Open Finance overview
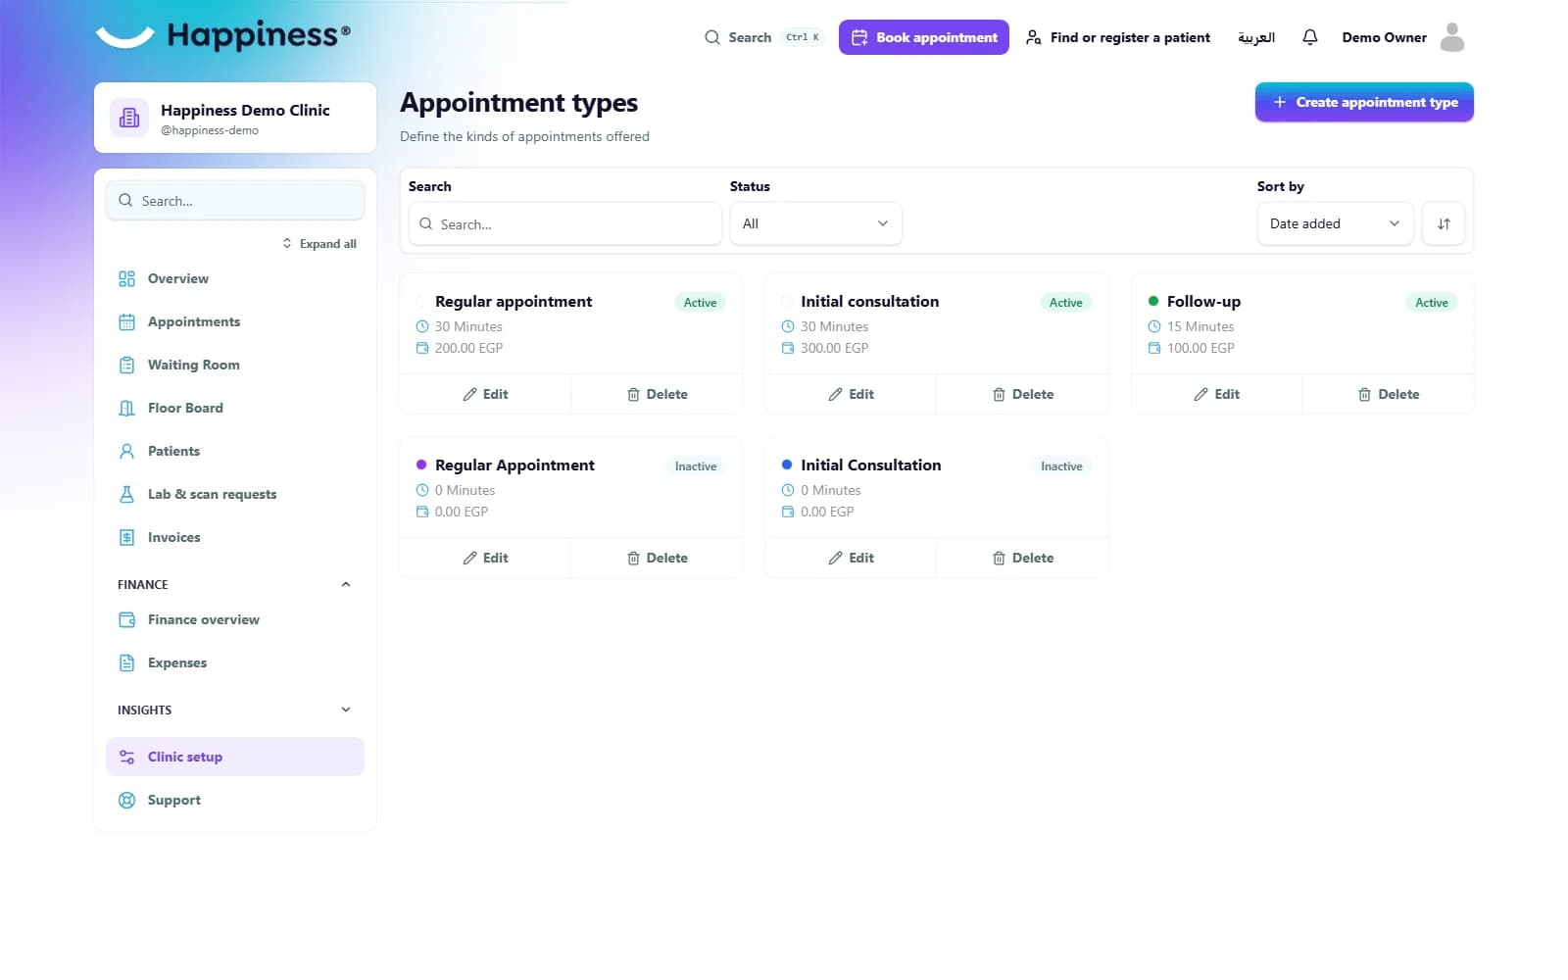This screenshot has height=980, width=1568. [235, 619]
